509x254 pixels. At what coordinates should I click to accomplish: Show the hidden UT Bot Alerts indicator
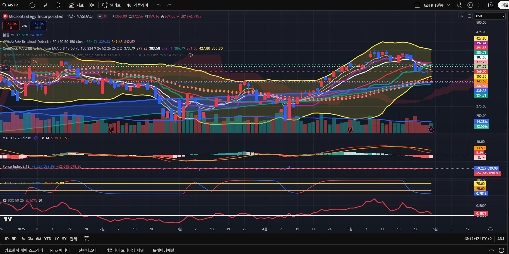(35, 62)
